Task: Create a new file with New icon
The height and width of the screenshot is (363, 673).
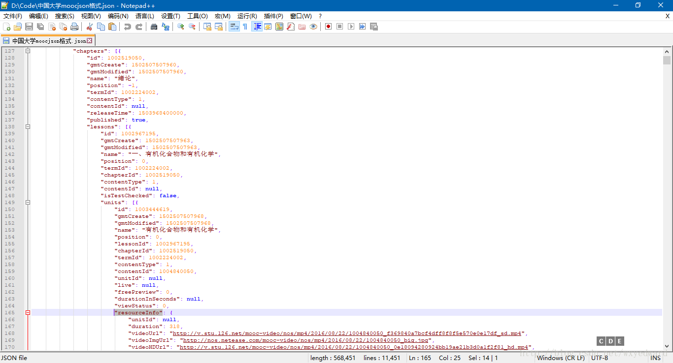Action: 6,27
